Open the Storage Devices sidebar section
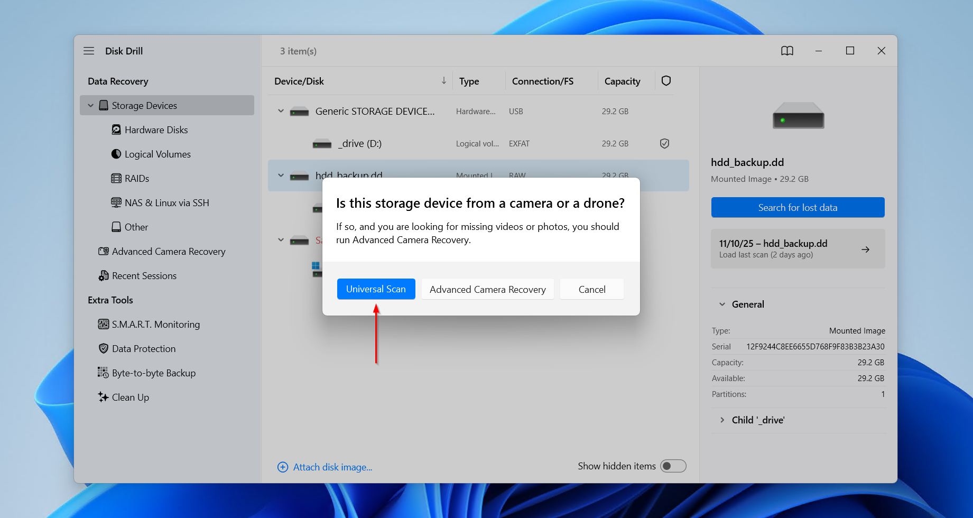The image size is (973, 518). point(144,105)
